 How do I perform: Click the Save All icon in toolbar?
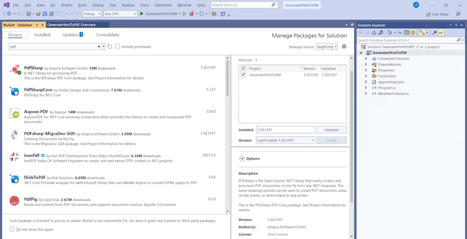[52, 14]
